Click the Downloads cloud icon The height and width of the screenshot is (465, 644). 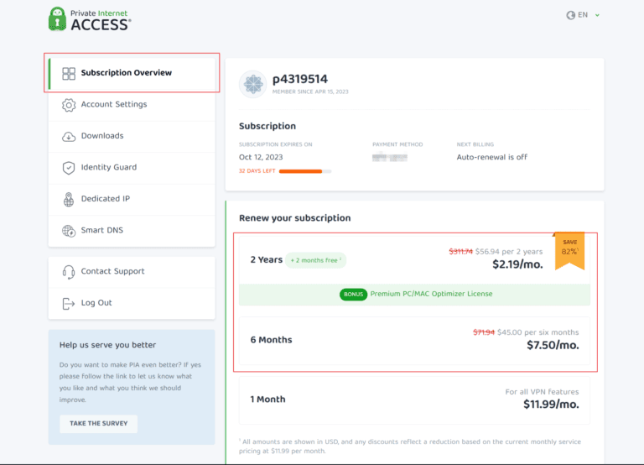pyautogui.click(x=69, y=136)
